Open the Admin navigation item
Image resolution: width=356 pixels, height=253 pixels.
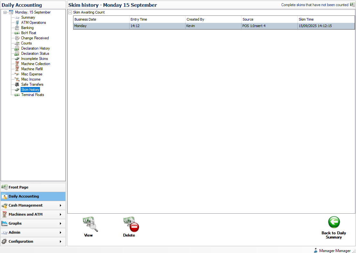pyautogui.click(x=14, y=232)
